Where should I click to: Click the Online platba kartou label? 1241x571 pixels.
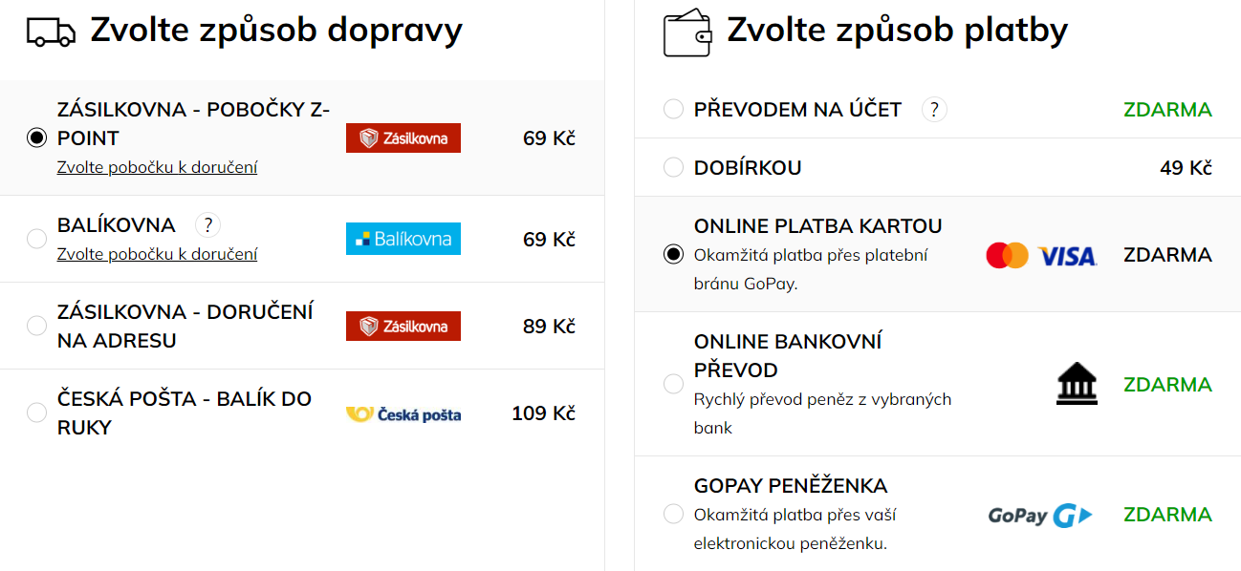818,226
